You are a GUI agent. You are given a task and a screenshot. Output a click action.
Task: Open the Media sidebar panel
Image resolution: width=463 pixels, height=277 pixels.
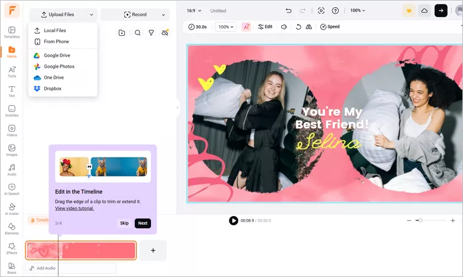coord(12,52)
